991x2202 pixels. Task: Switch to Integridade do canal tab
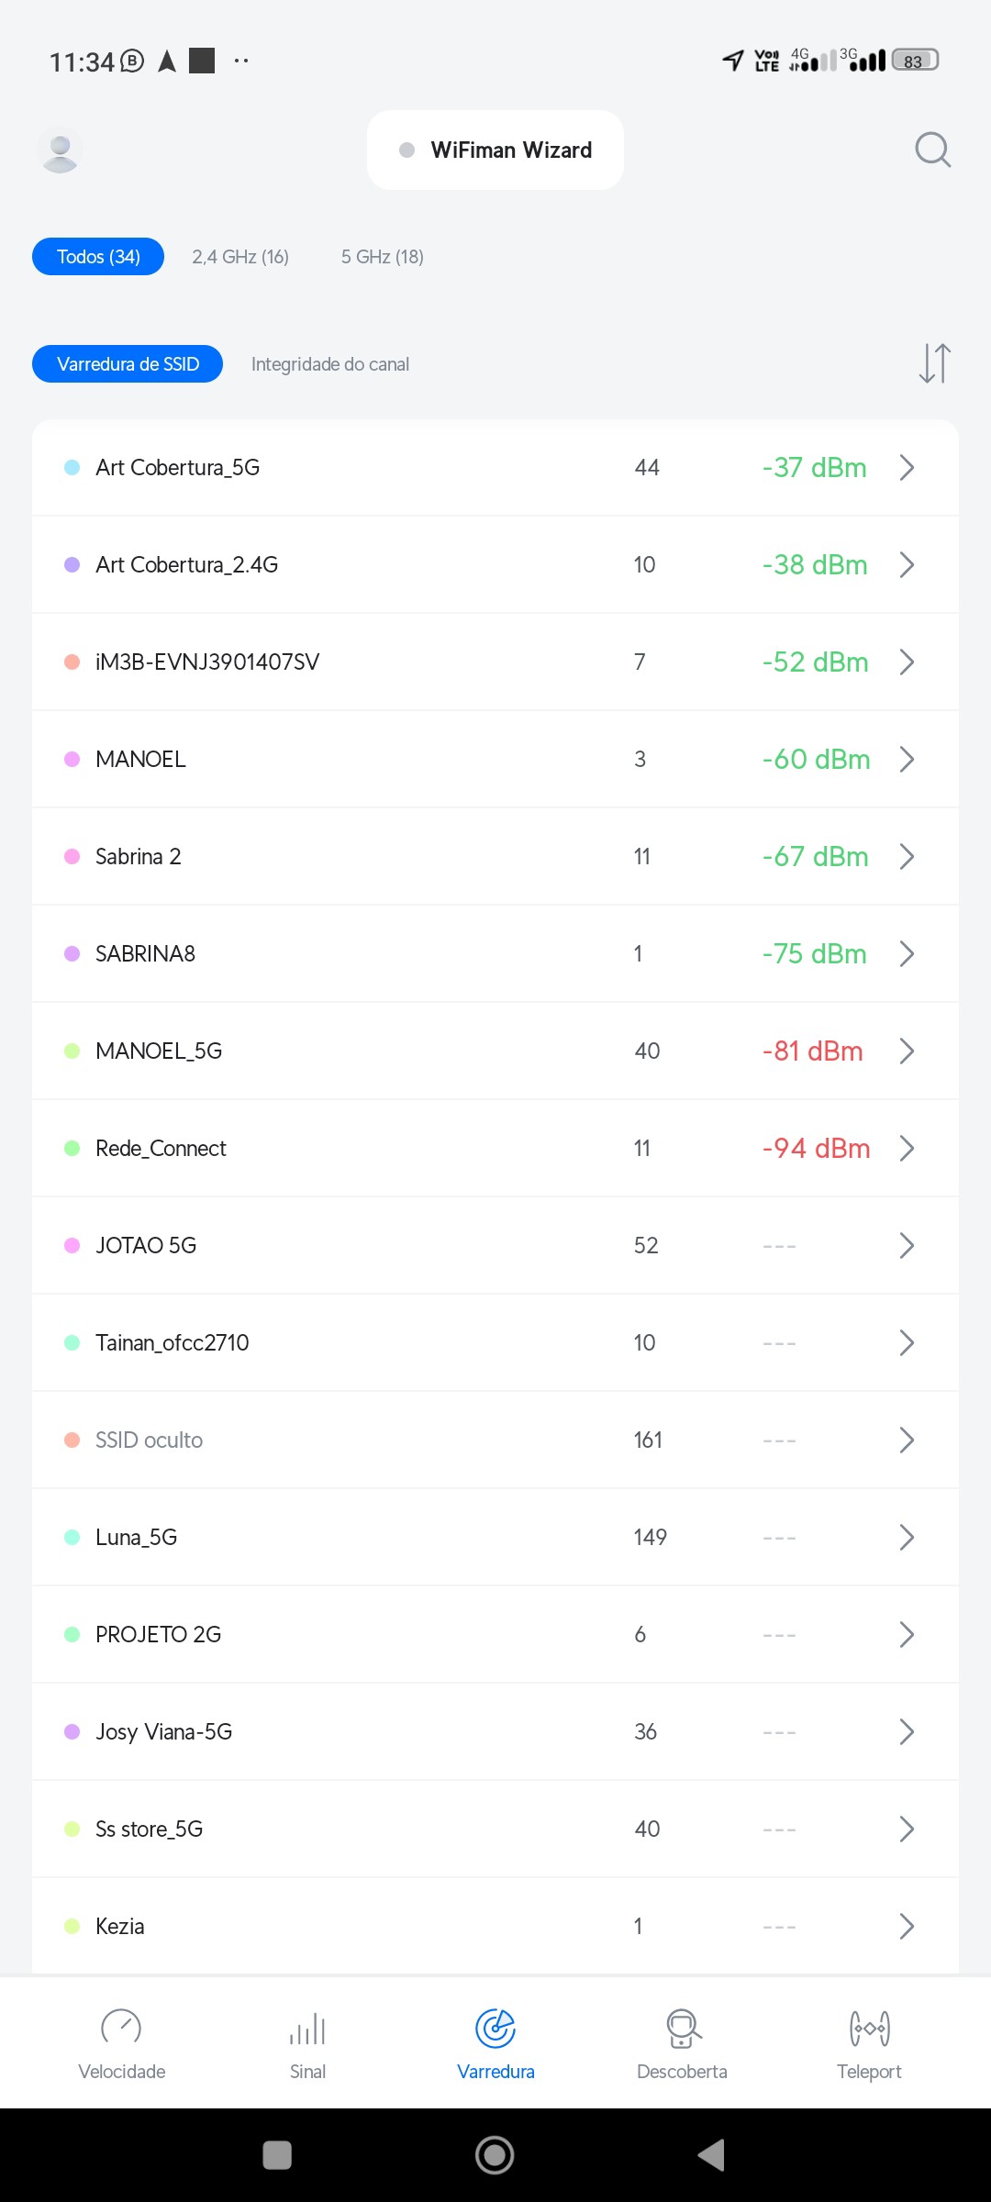click(330, 364)
